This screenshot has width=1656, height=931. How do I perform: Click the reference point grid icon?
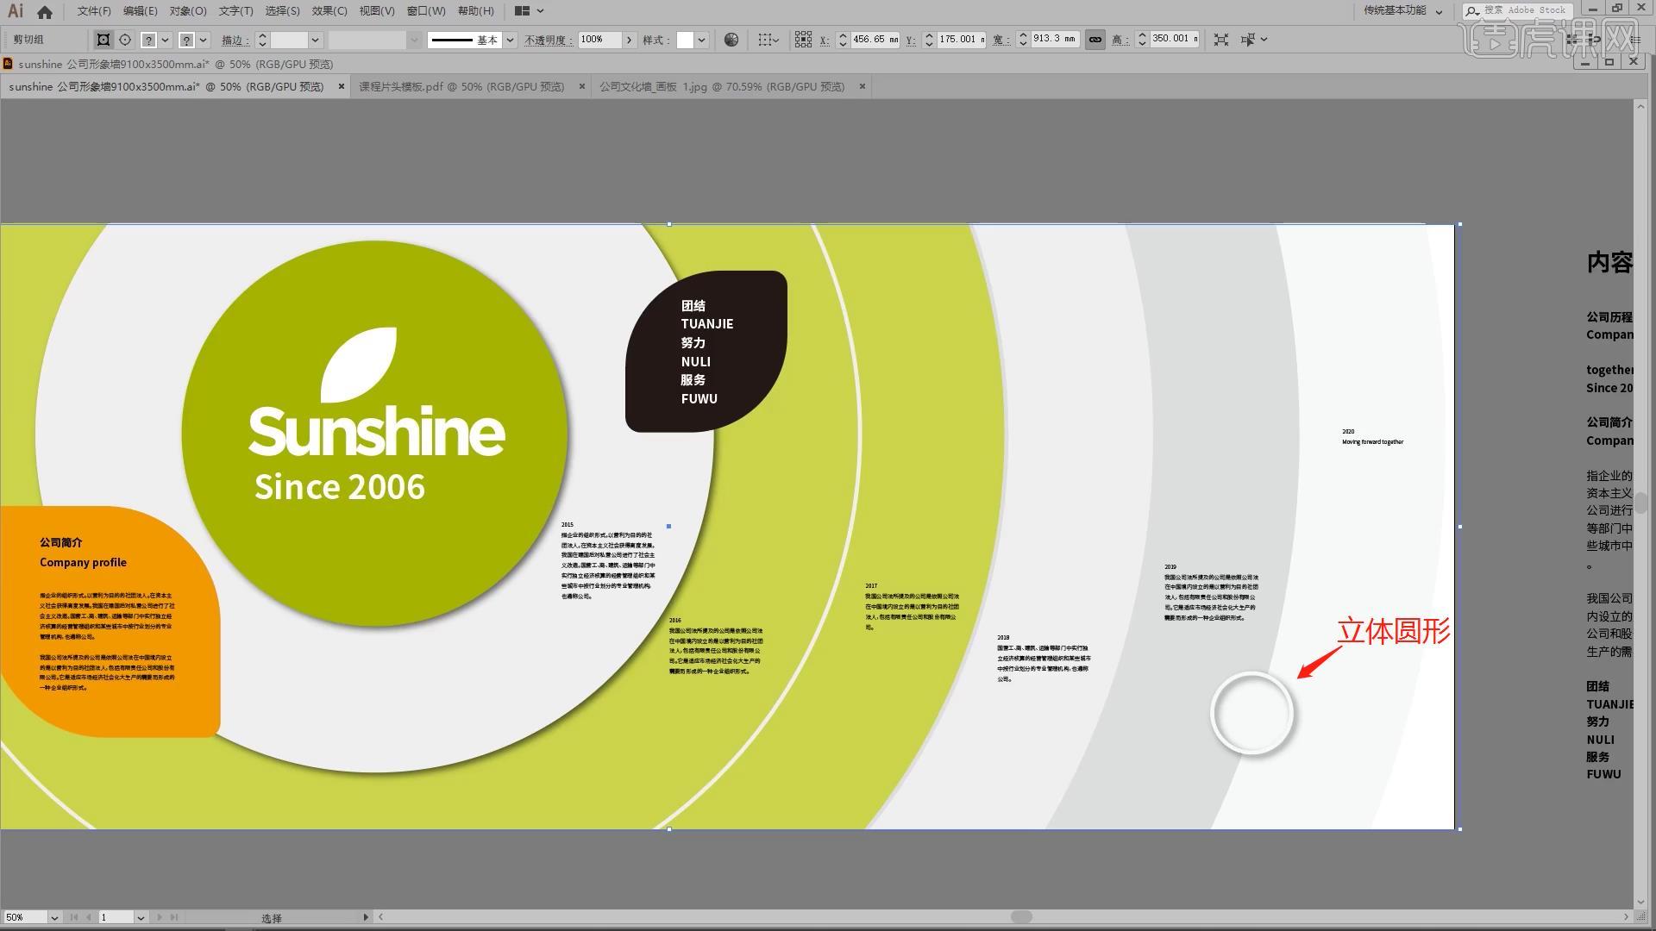click(803, 40)
